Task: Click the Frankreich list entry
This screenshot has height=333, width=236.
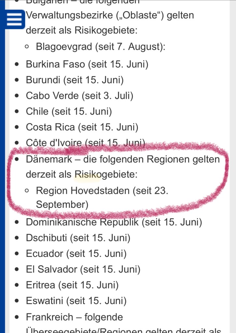Action: tap(74, 317)
